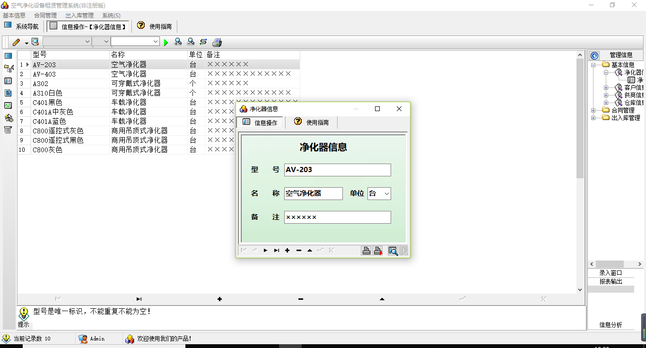Click the remove-filter magnifier minus icon

pos(191,42)
